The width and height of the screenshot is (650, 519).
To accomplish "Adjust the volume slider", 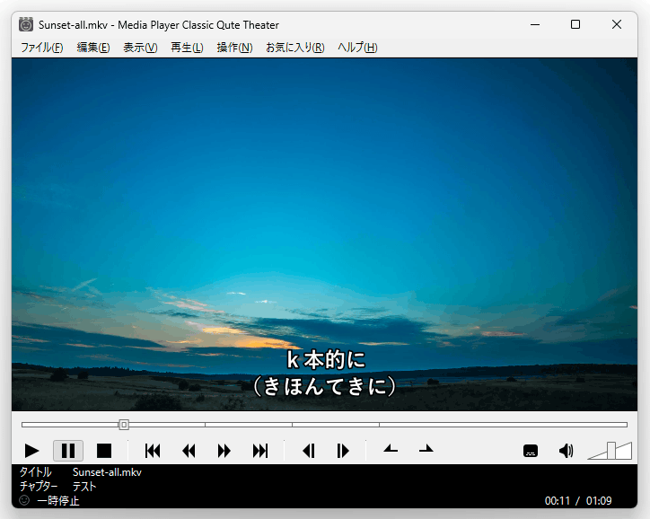I will pos(610,451).
